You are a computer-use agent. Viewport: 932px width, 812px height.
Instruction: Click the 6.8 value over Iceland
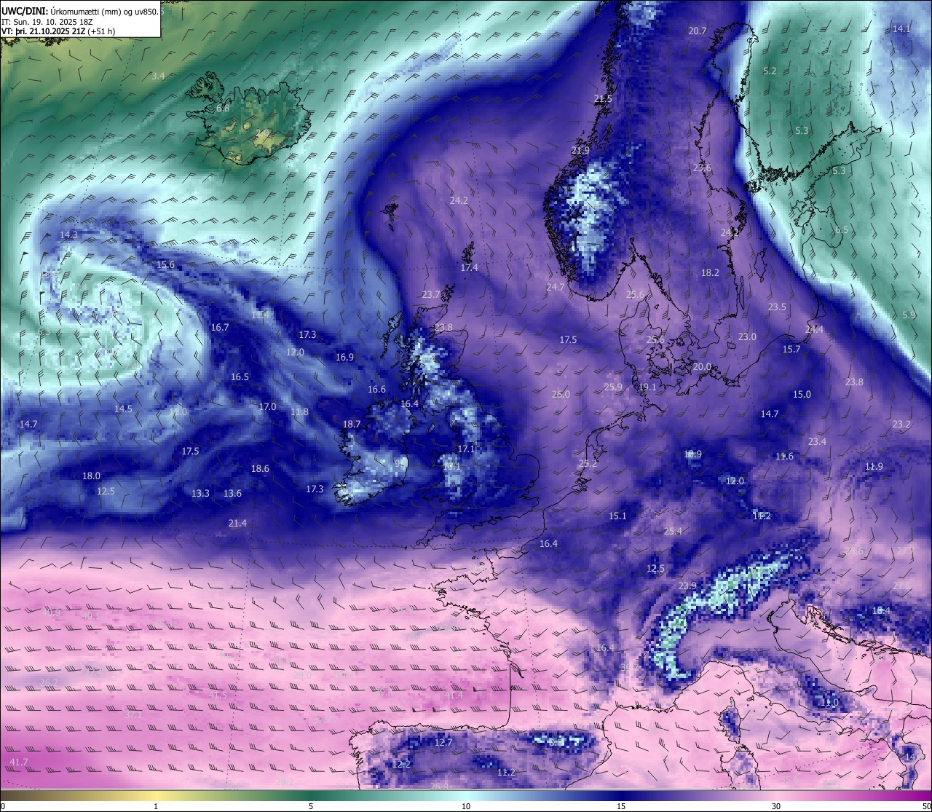(223, 108)
